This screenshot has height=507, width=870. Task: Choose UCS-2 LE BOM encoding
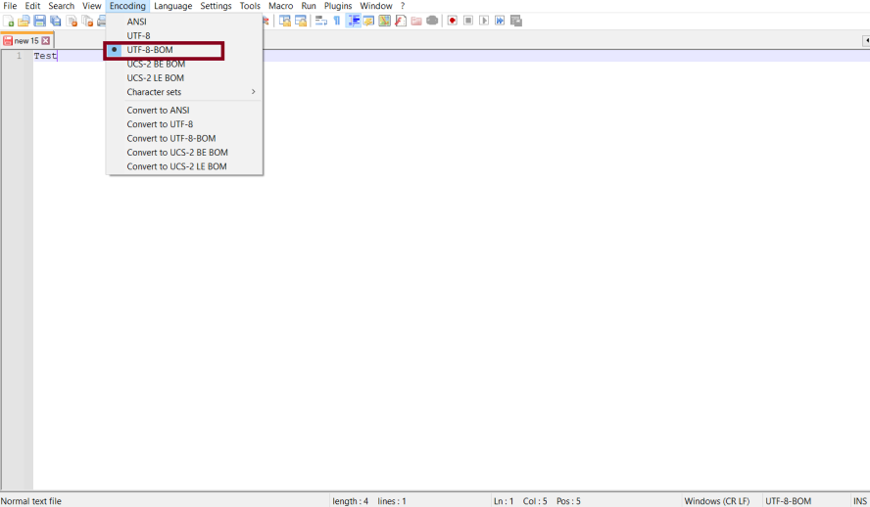click(155, 78)
